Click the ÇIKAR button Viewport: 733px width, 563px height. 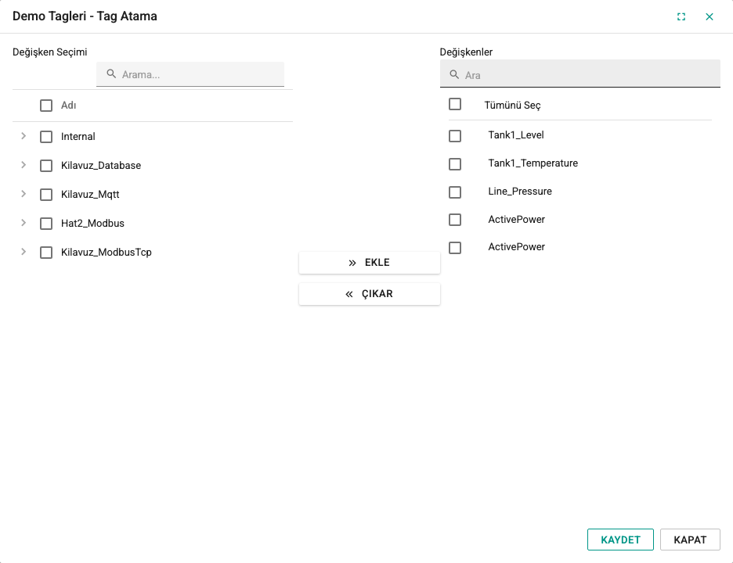[370, 294]
